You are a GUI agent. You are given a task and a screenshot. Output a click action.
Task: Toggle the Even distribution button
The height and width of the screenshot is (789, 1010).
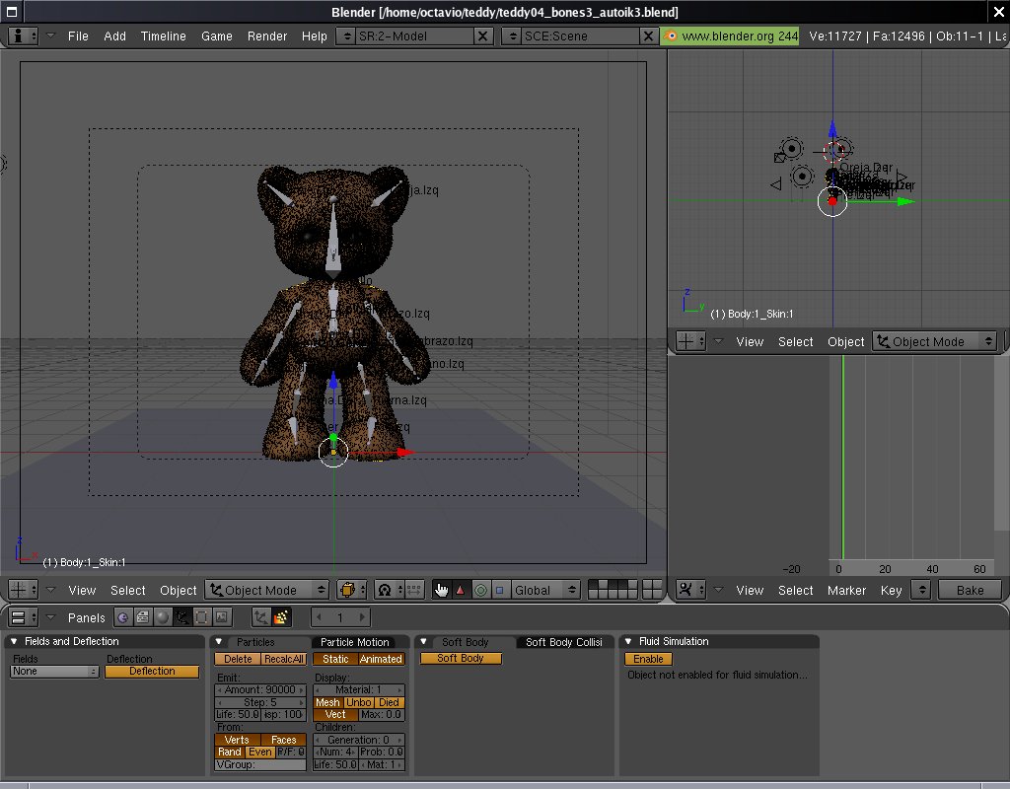click(x=259, y=752)
